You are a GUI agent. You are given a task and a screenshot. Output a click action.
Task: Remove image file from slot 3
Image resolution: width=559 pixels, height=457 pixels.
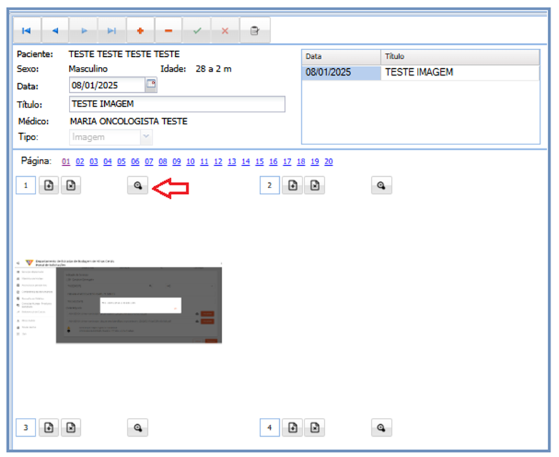click(71, 427)
